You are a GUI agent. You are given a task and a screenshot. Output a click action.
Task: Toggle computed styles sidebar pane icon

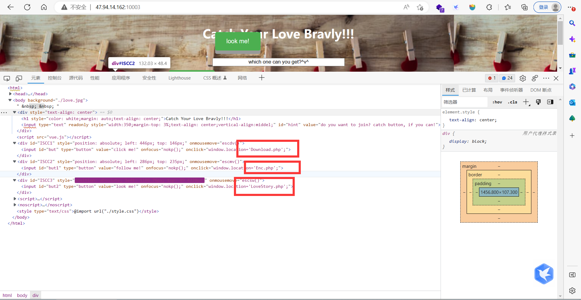550,102
